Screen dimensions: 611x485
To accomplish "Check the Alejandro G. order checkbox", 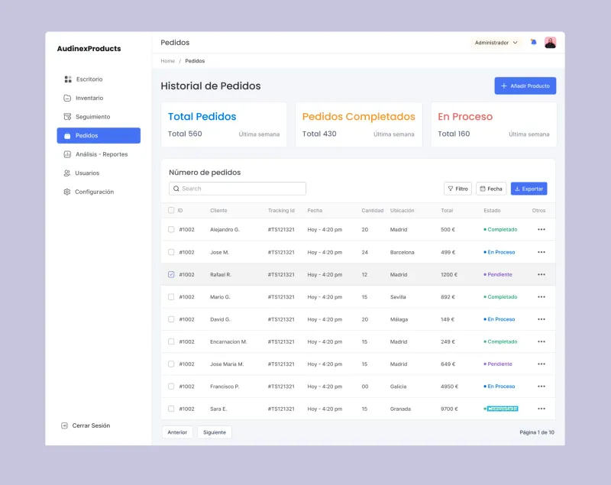I will [x=171, y=229].
